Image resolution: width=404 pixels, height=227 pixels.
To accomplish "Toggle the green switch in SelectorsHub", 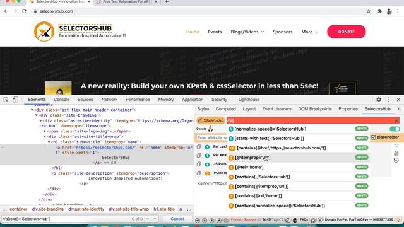I will tap(395, 129).
